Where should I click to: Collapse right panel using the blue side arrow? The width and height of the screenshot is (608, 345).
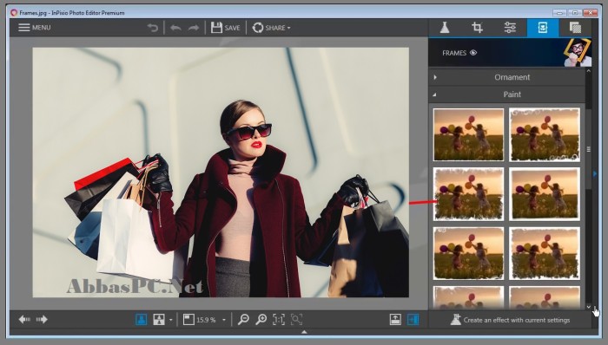point(595,173)
